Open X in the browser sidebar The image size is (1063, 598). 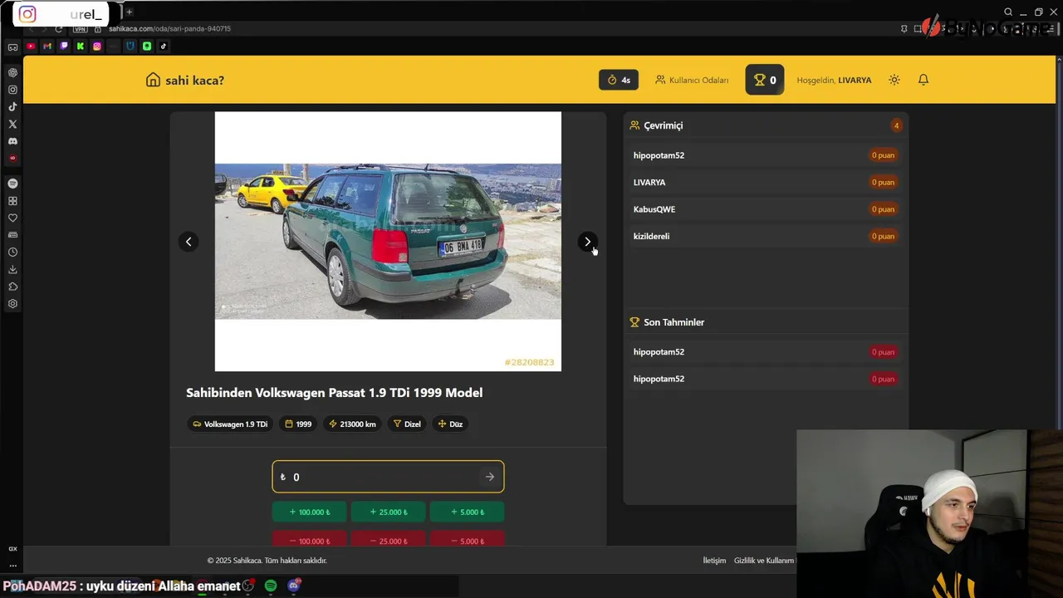point(12,124)
